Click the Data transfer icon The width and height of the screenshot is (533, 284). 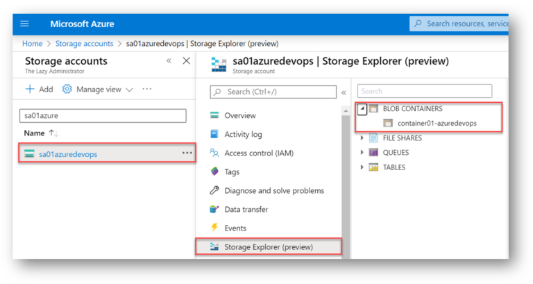(214, 209)
